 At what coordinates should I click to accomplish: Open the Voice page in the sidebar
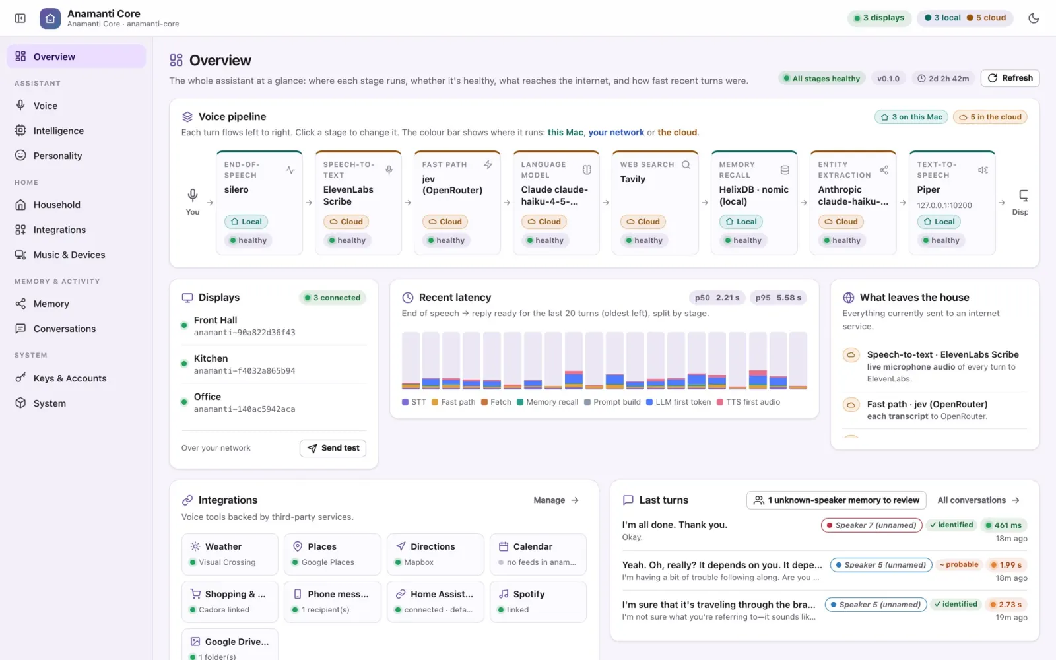coord(77,106)
